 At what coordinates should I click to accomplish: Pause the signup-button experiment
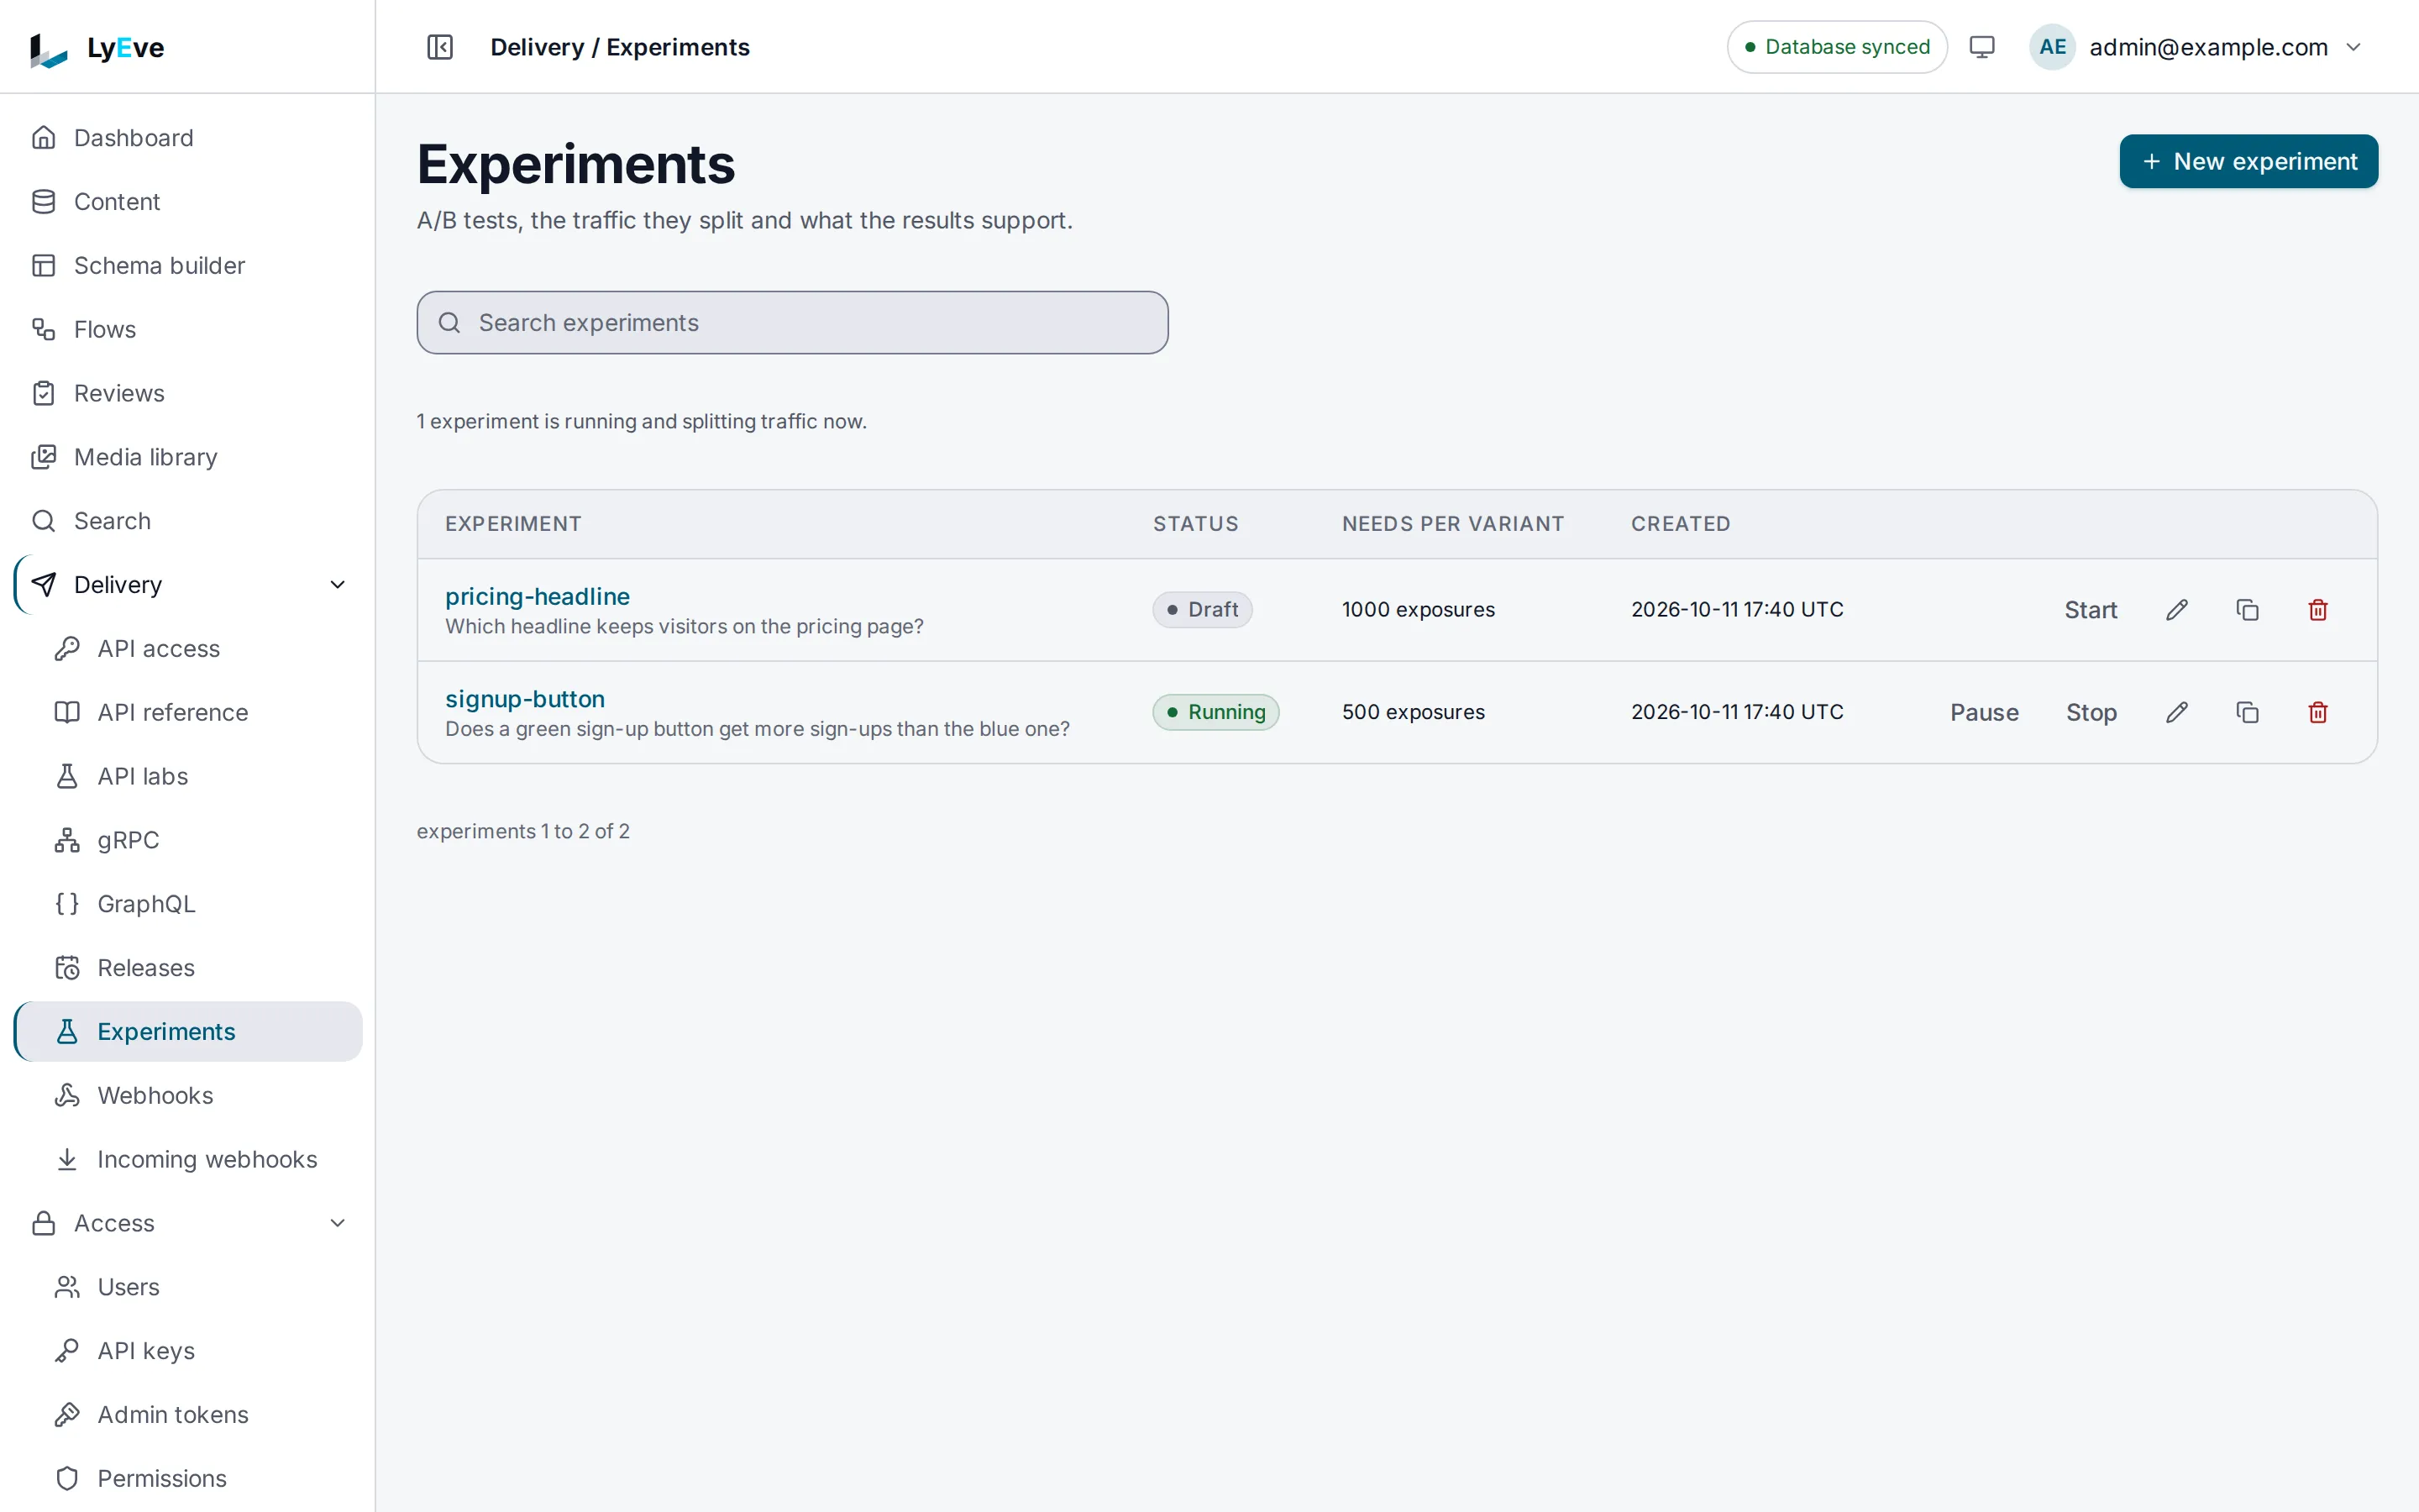coord(1984,712)
